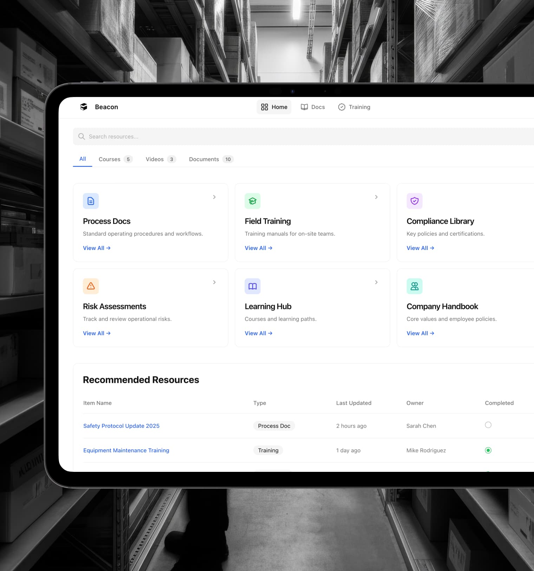
Task: Focus the Search resources input field
Action: [x=281, y=136]
